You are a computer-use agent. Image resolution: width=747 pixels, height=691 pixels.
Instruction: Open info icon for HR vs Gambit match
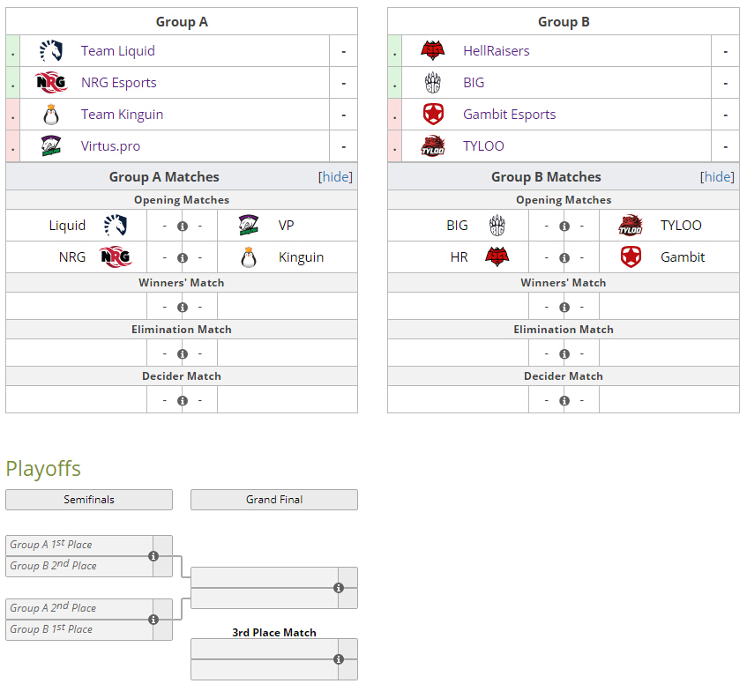pos(564,257)
